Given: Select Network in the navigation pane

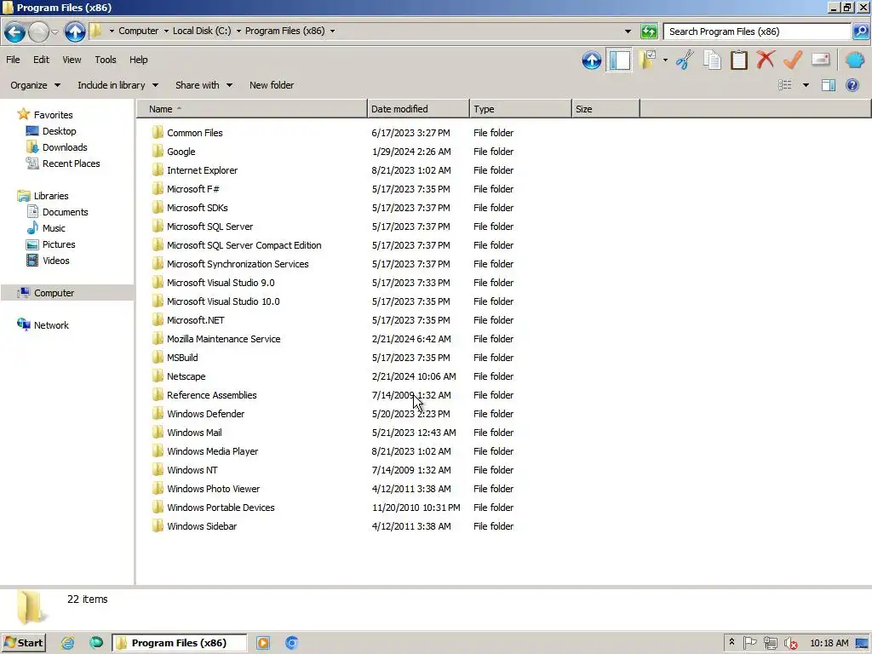Looking at the screenshot, I should tap(51, 325).
